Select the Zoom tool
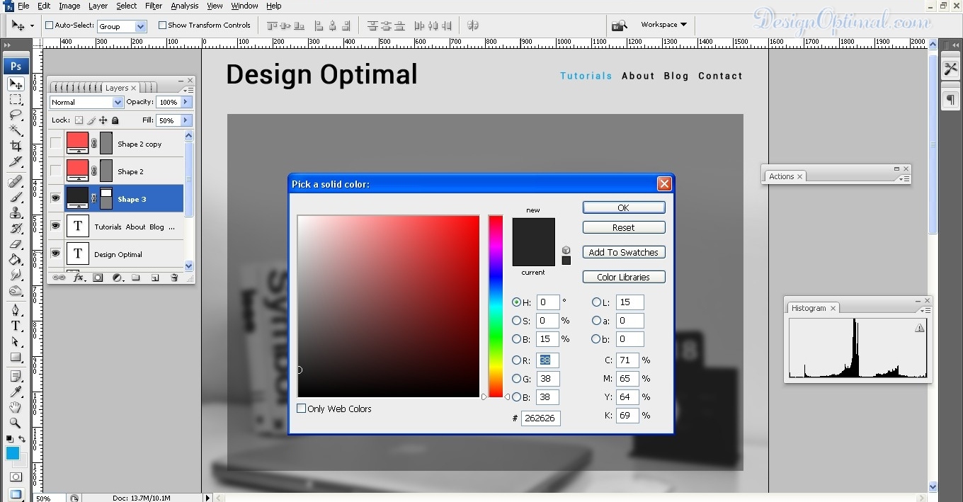 coord(16,423)
